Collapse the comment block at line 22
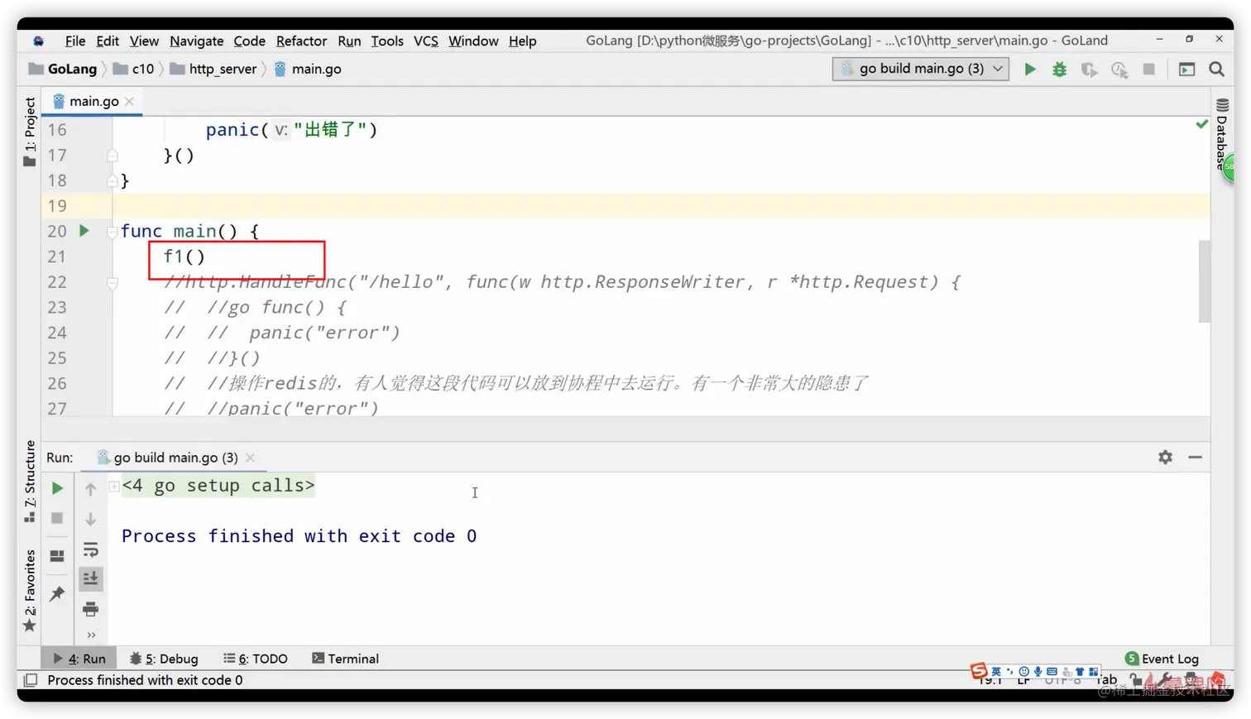The width and height of the screenshot is (1251, 719). coord(112,283)
